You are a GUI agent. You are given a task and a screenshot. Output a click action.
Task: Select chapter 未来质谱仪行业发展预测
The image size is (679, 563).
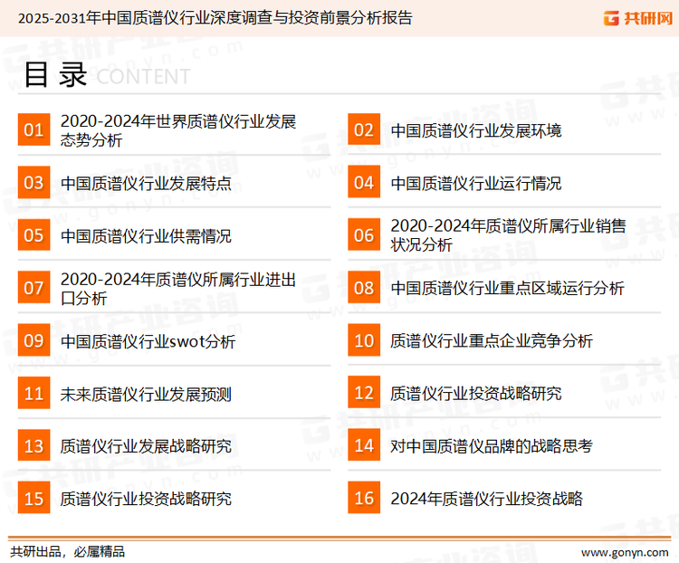click(x=146, y=395)
